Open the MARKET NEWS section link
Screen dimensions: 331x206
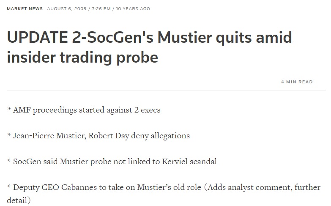click(25, 9)
